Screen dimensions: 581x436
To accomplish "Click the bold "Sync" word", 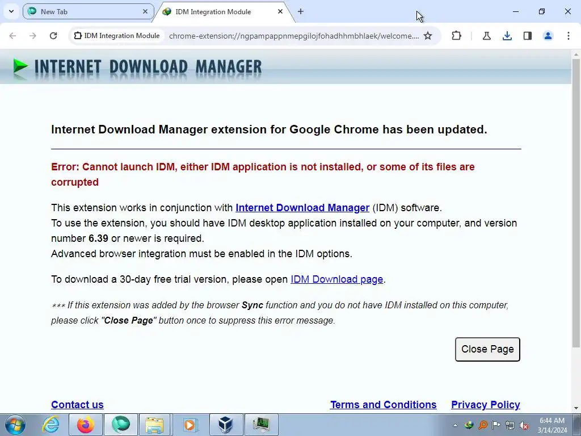I will coord(252,305).
